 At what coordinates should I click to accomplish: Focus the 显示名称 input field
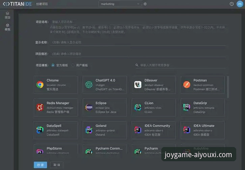tap(138, 42)
